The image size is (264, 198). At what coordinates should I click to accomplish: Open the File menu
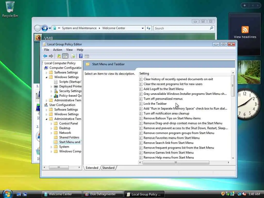pyautogui.click(x=47, y=50)
